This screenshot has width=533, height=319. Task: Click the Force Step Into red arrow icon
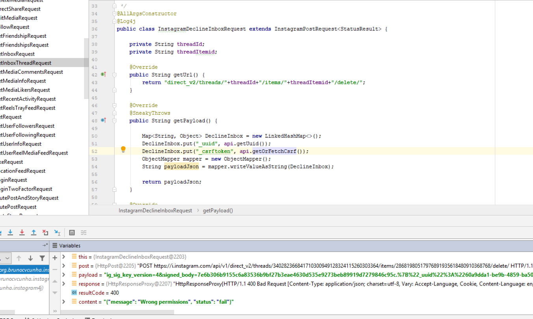(22, 233)
